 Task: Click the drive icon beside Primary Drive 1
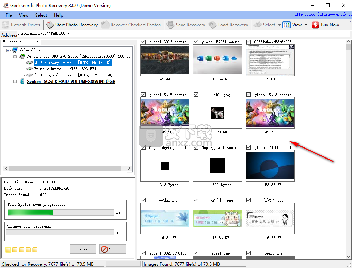29,69
